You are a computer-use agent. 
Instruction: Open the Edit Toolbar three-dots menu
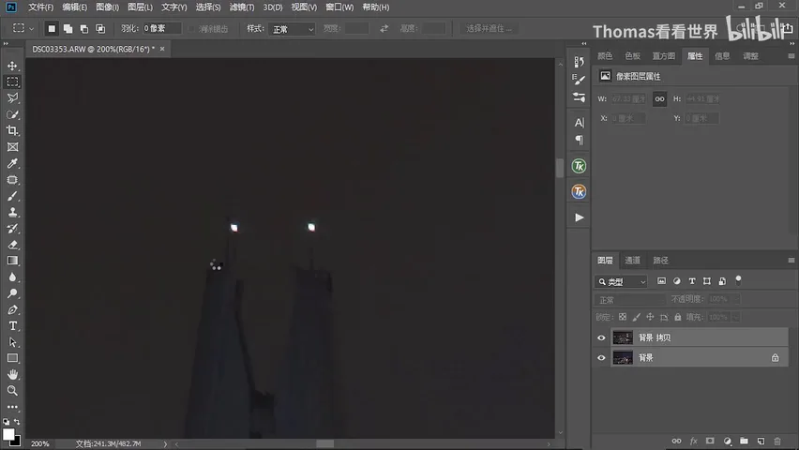pyautogui.click(x=13, y=407)
